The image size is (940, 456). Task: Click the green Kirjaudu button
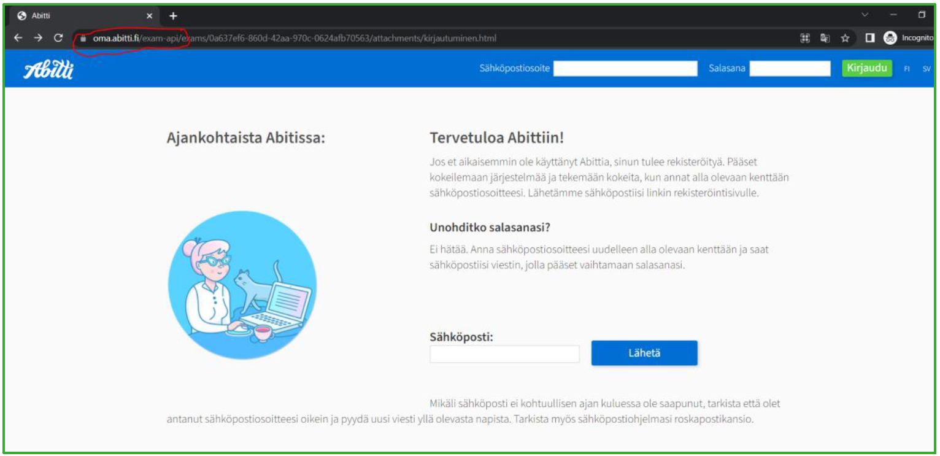pyautogui.click(x=867, y=68)
